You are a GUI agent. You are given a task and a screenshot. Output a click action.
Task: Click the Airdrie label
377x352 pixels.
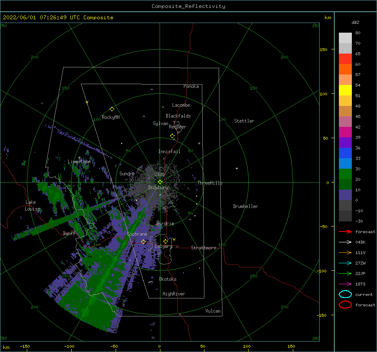[165, 224]
